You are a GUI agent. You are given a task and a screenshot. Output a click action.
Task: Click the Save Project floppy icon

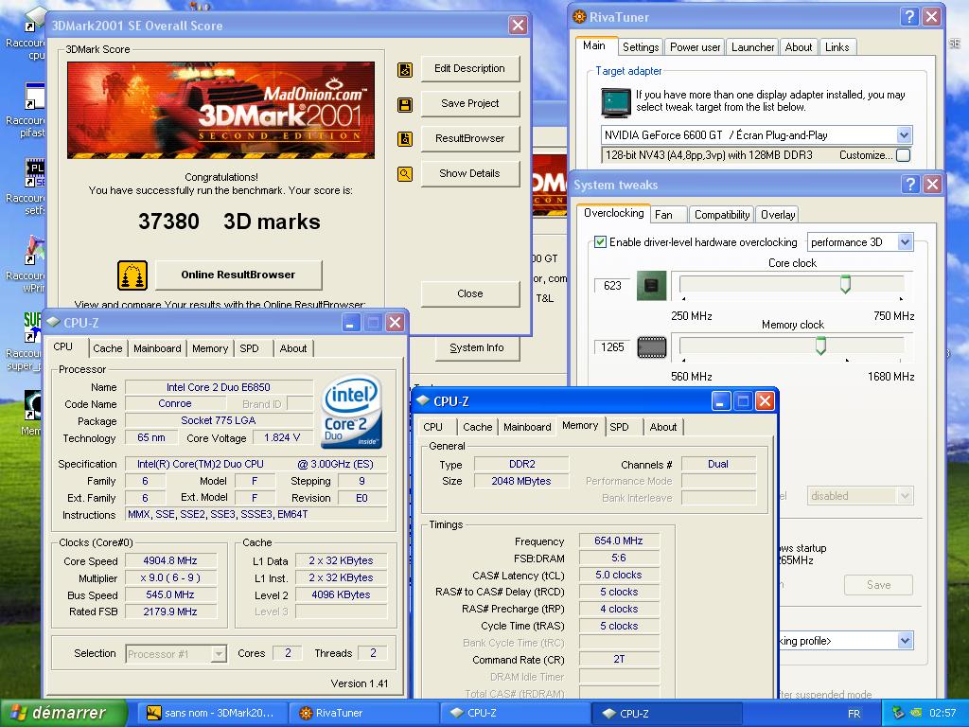coord(405,104)
